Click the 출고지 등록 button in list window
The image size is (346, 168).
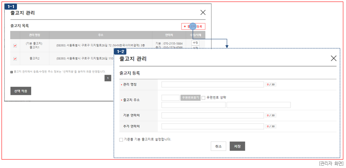click(x=193, y=27)
